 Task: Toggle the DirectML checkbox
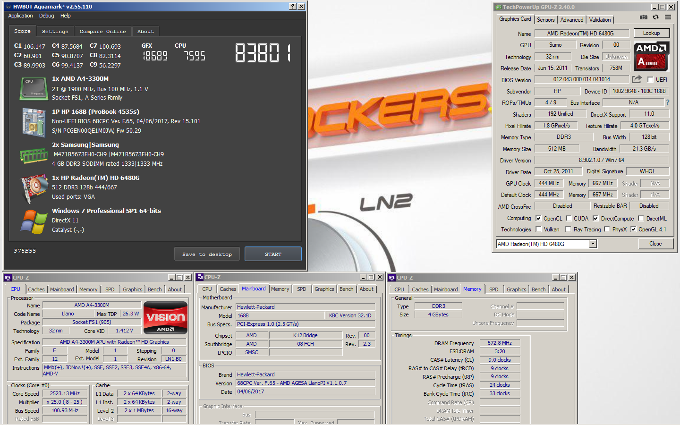coord(641,218)
